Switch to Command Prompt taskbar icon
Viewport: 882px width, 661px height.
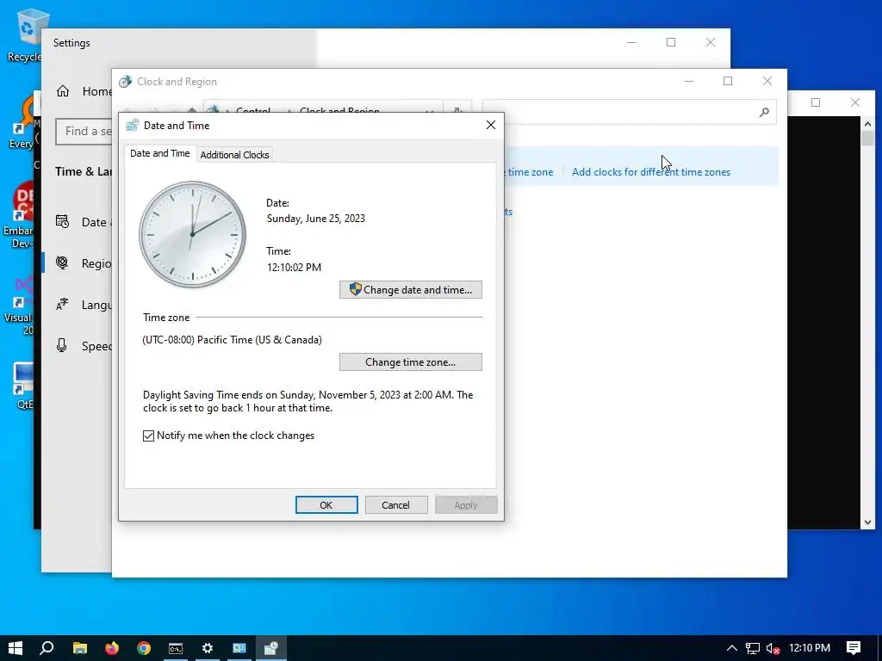point(176,648)
